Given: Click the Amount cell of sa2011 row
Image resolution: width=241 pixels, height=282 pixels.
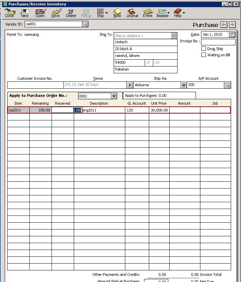Looking at the screenshot, I should 185,110.
